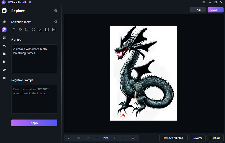The width and height of the screenshot is (225, 143).
Task: Toggle the compare split view icon
Action: click(x=133, y=138)
